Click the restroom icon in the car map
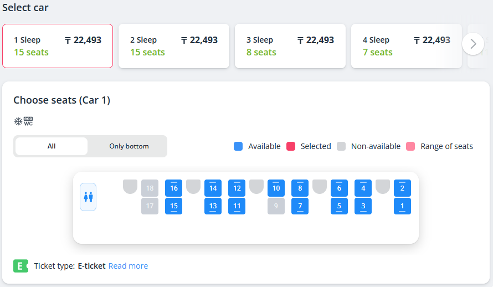 point(88,197)
